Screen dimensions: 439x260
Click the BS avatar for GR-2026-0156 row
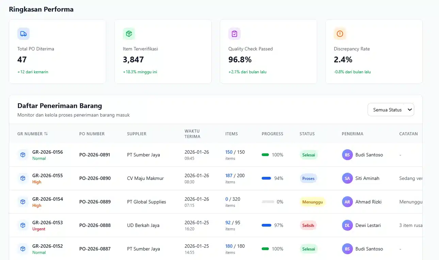tap(347, 155)
